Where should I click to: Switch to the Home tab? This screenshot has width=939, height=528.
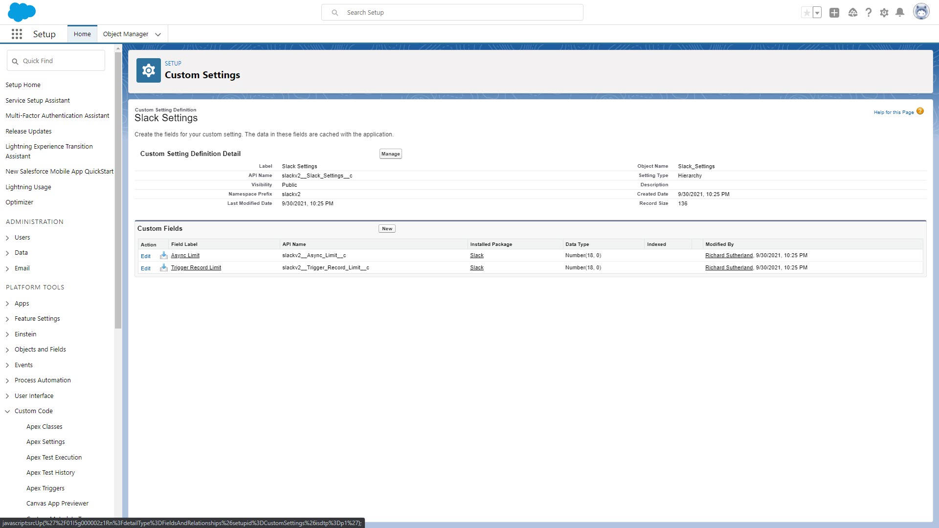(82, 34)
